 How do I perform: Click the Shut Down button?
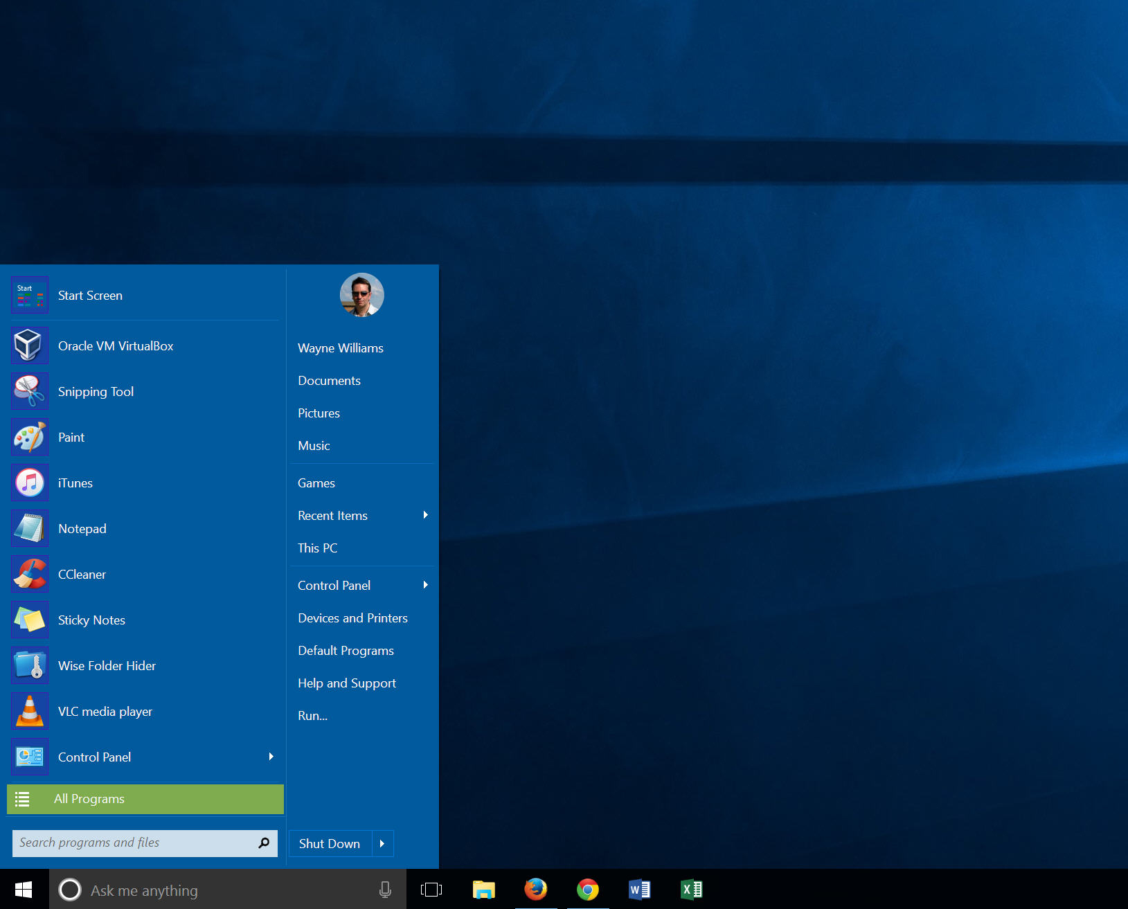point(330,843)
